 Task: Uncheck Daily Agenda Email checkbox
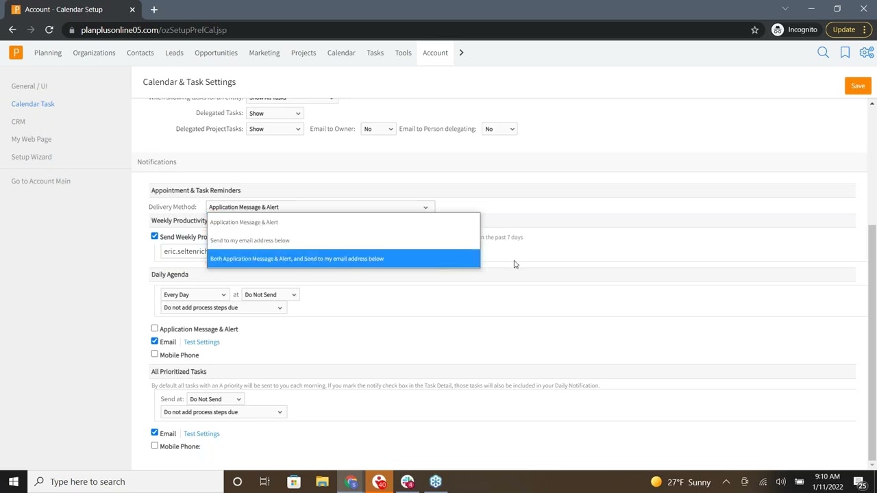(154, 341)
